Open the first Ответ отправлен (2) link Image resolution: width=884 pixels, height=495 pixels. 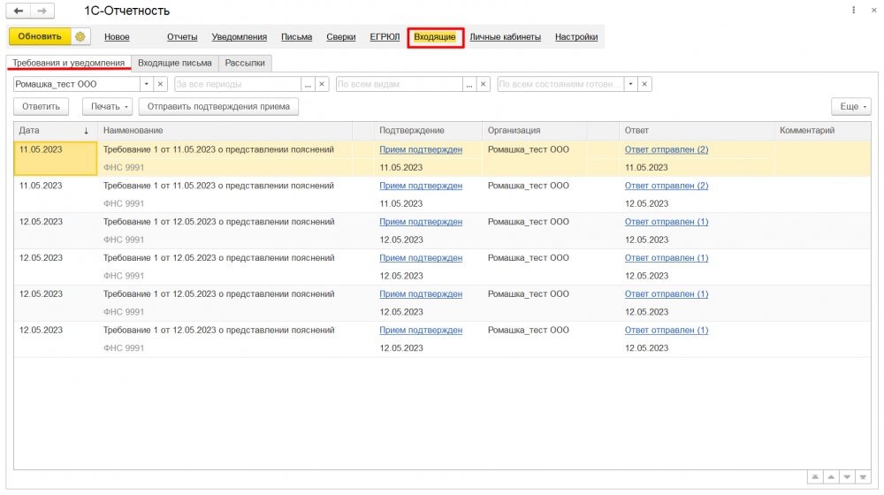click(x=667, y=149)
